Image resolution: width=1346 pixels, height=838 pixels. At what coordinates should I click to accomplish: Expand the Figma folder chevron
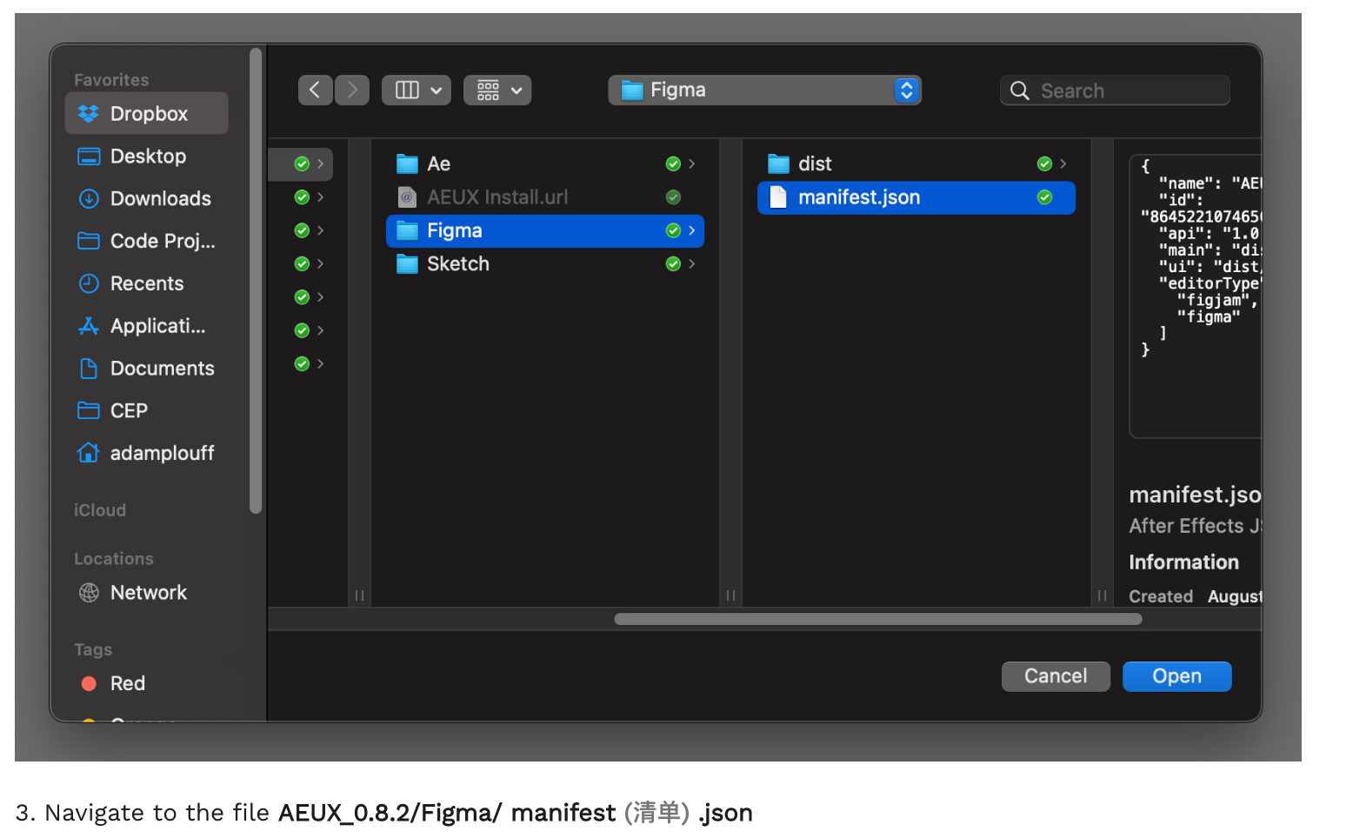[692, 230]
